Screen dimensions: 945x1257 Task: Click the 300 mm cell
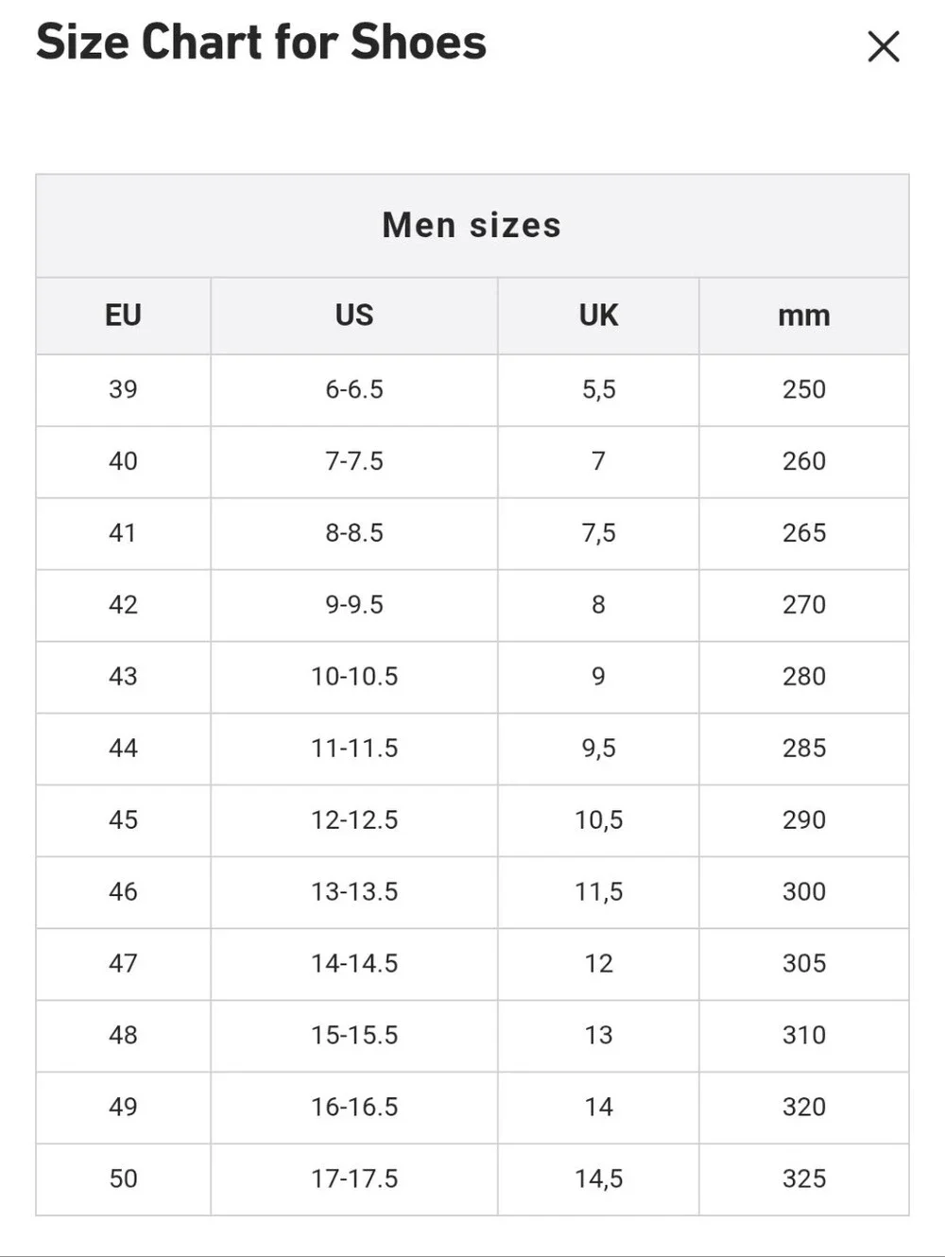pos(804,892)
